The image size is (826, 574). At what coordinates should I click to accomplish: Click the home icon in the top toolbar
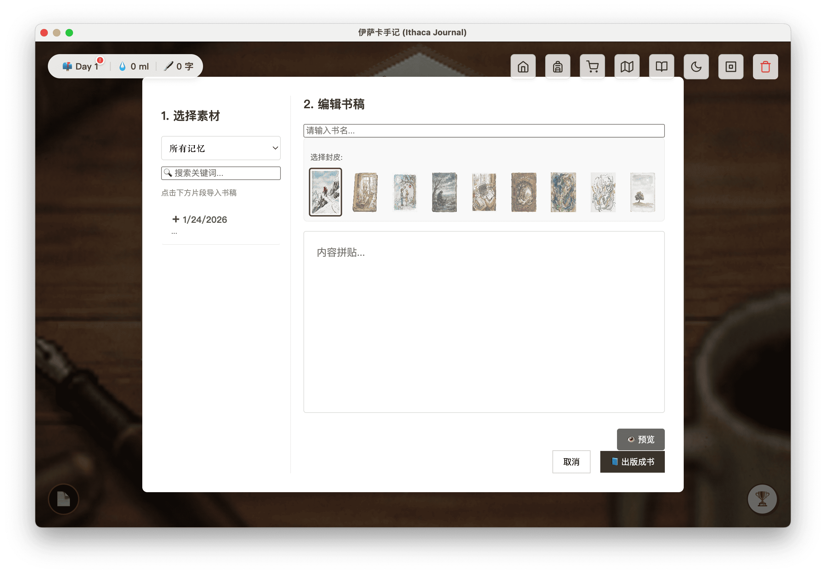click(523, 66)
